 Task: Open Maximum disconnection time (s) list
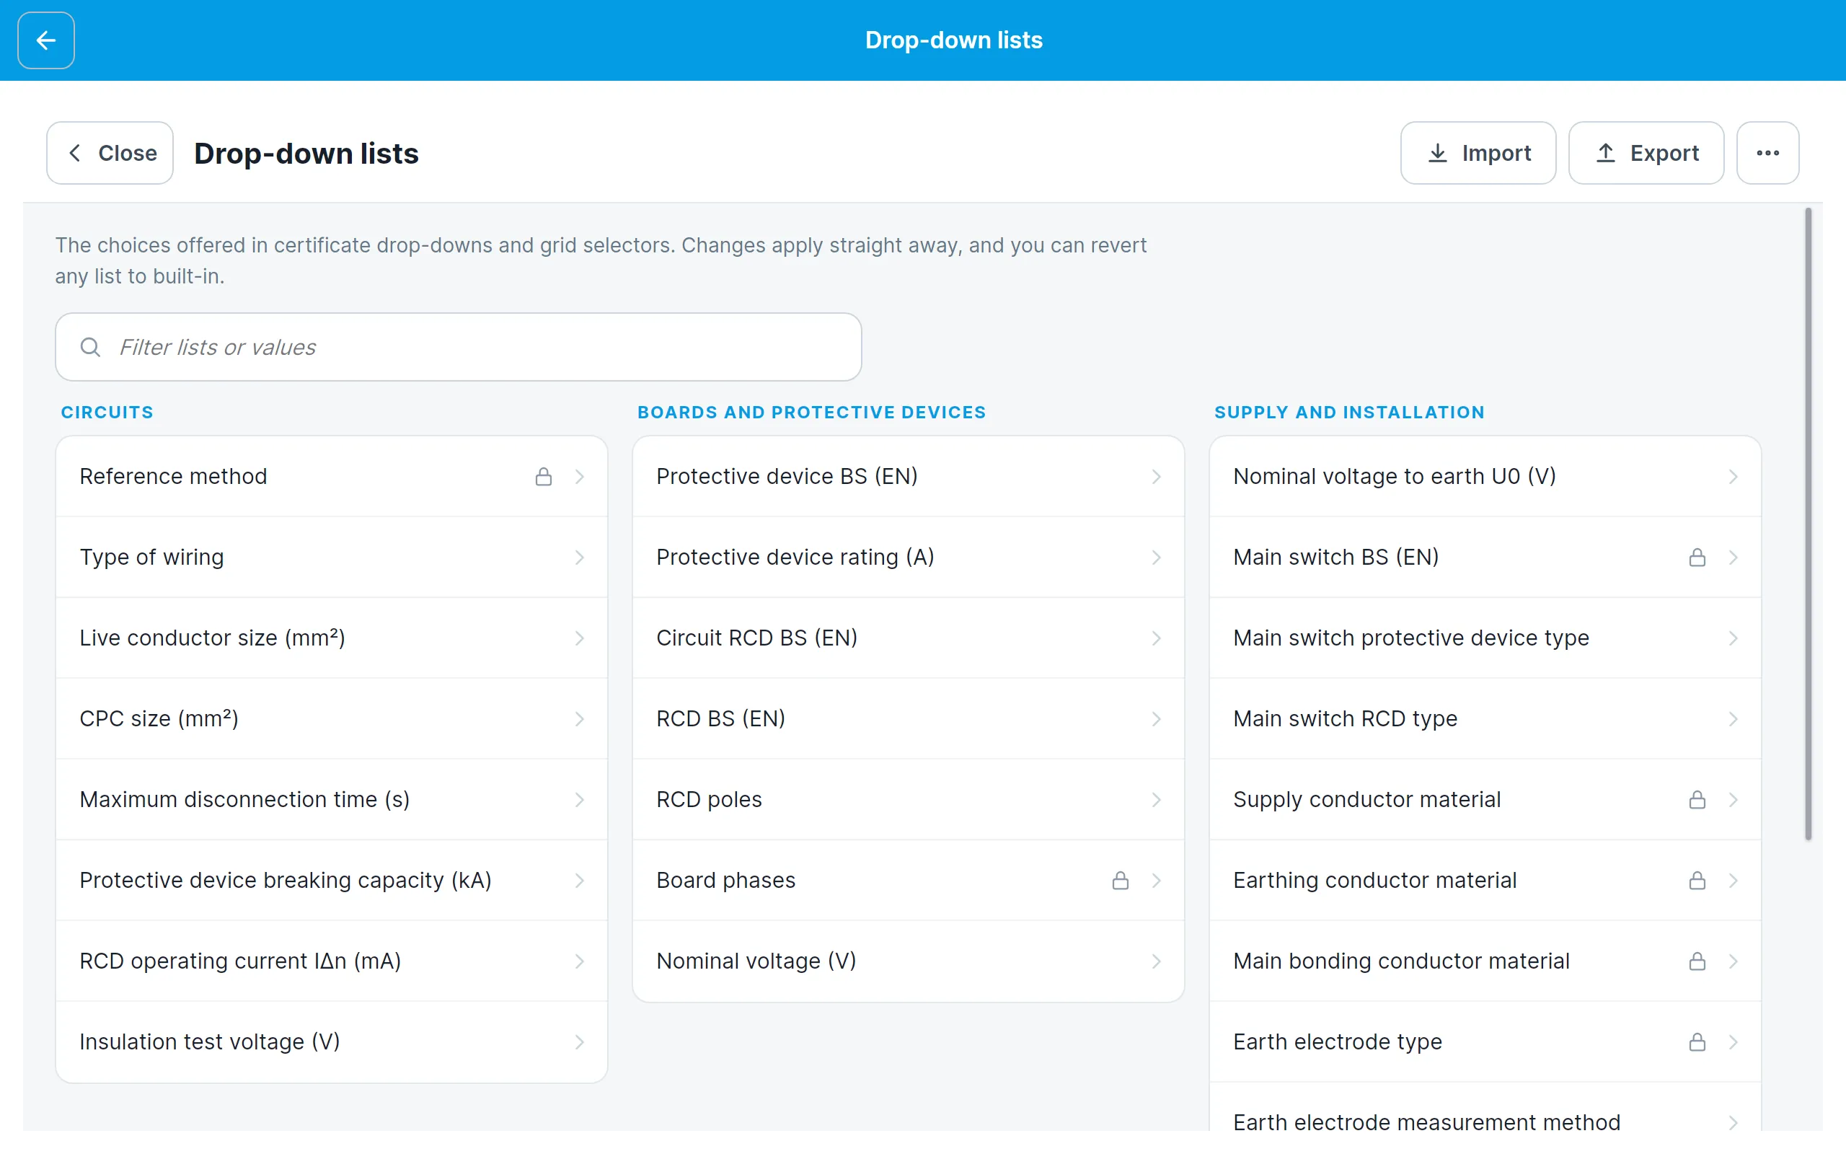click(x=332, y=799)
